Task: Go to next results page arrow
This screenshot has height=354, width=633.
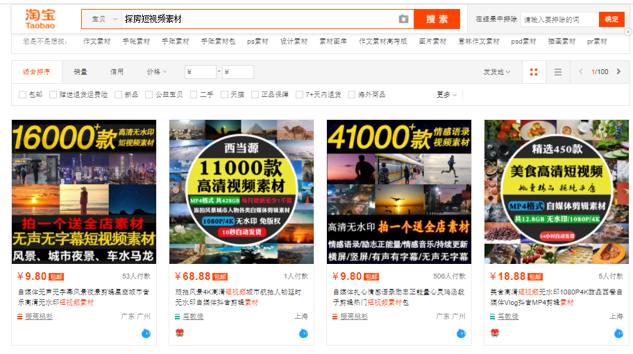Action: click(x=618, y=72)
